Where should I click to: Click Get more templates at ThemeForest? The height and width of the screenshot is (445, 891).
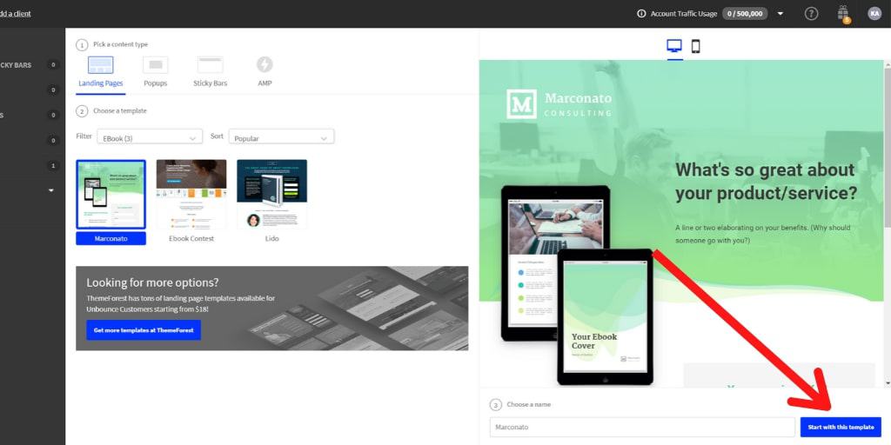pyautogui.click(x=144, y=329)
